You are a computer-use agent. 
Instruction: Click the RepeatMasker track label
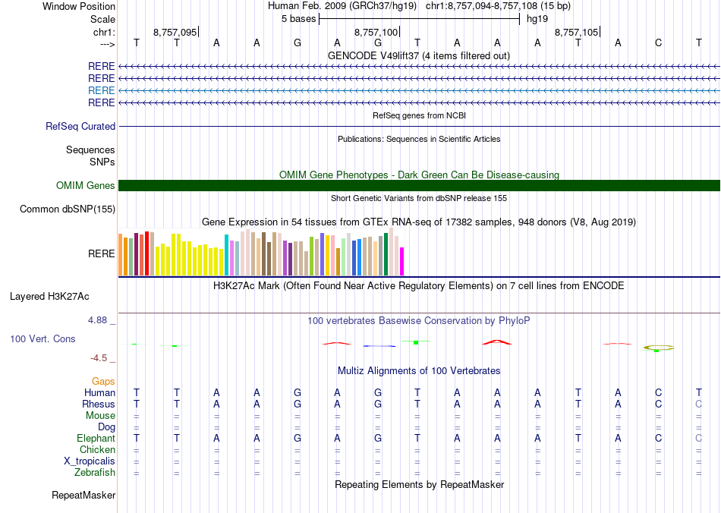[83, 496]
